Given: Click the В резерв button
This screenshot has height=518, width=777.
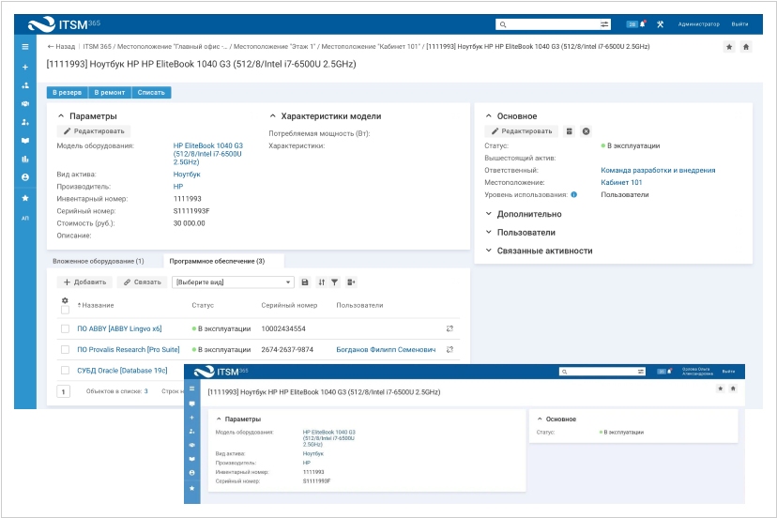Looking at the screenshot, I should (68, 93).
